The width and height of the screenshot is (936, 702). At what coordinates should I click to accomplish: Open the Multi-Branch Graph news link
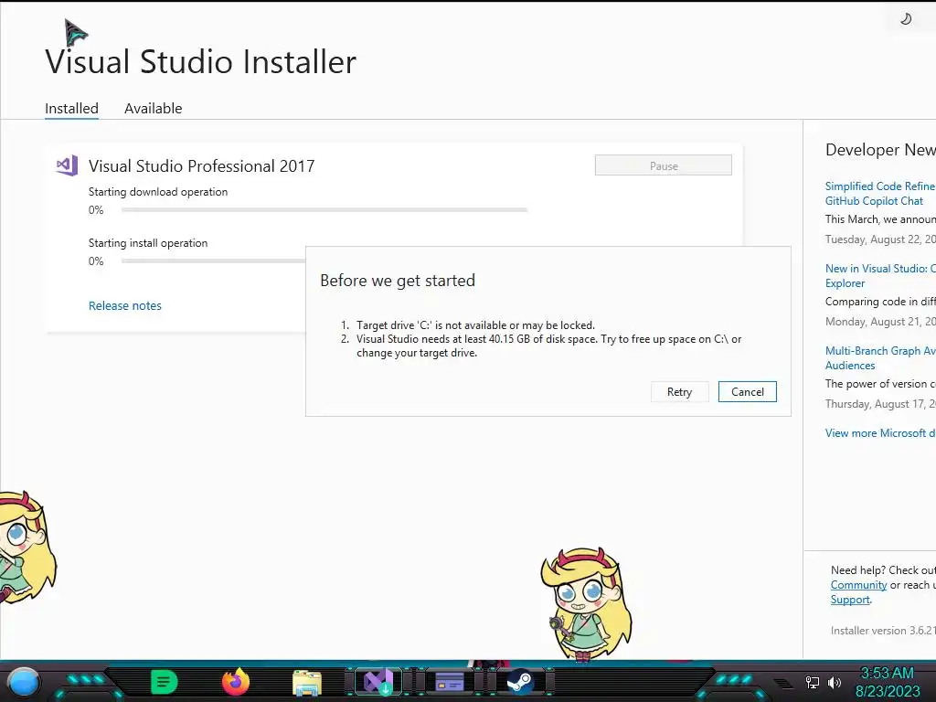(x=880, y=358)
